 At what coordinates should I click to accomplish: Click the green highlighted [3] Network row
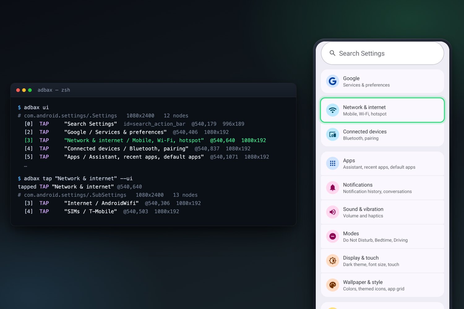(145, 140)
